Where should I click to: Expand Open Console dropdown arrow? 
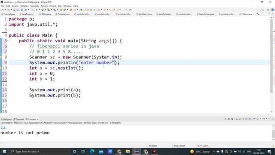pos(266,119)
